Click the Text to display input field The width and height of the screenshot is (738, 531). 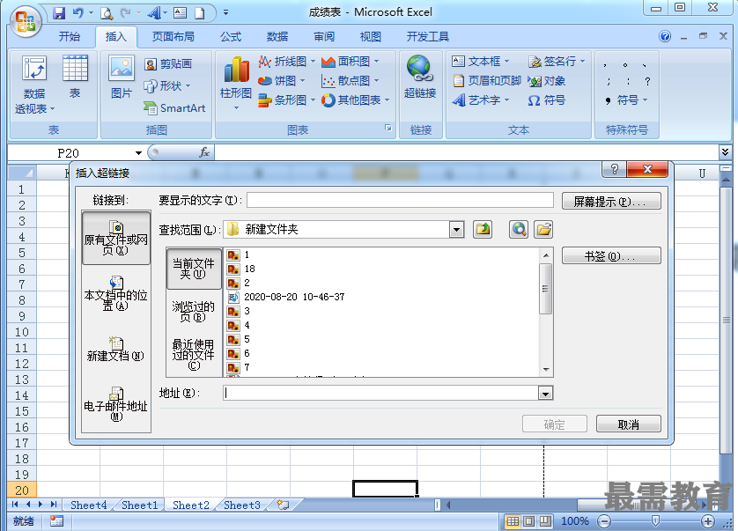coord(400,200)
